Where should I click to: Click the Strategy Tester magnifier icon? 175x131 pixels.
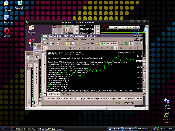click(x=77, y=44)
